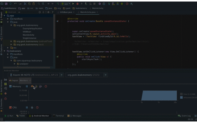Click the Synchronize icon in the main toolbar
Screen dimensions: 197x123
10,4
